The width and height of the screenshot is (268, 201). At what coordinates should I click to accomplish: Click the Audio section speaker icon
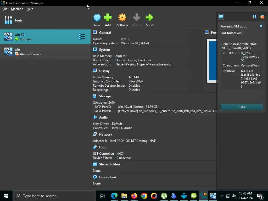click(x=95, y=117)
